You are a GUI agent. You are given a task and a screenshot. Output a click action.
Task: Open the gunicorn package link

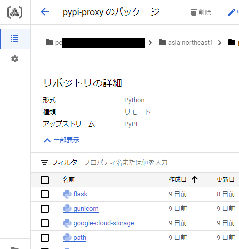[86, 209]
